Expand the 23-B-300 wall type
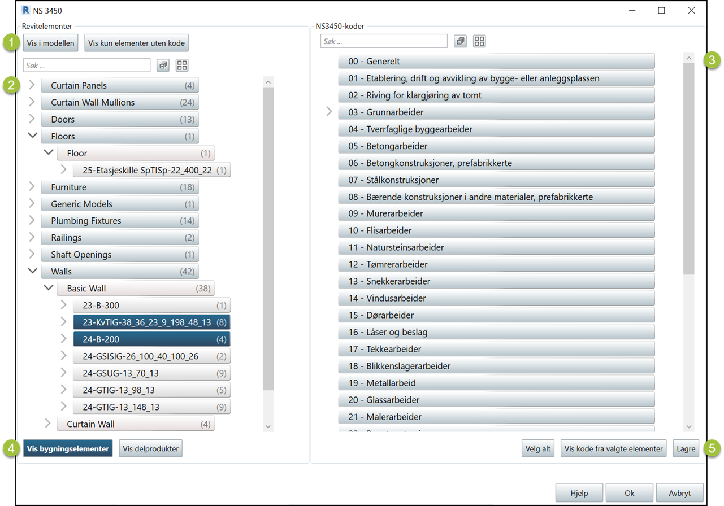Image resolution: width=724 pixels, height=506 pixels. click(63, 305)
